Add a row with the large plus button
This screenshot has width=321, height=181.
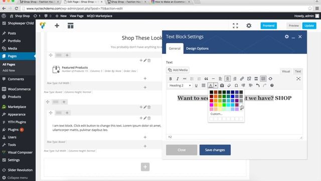coord(145,167)
